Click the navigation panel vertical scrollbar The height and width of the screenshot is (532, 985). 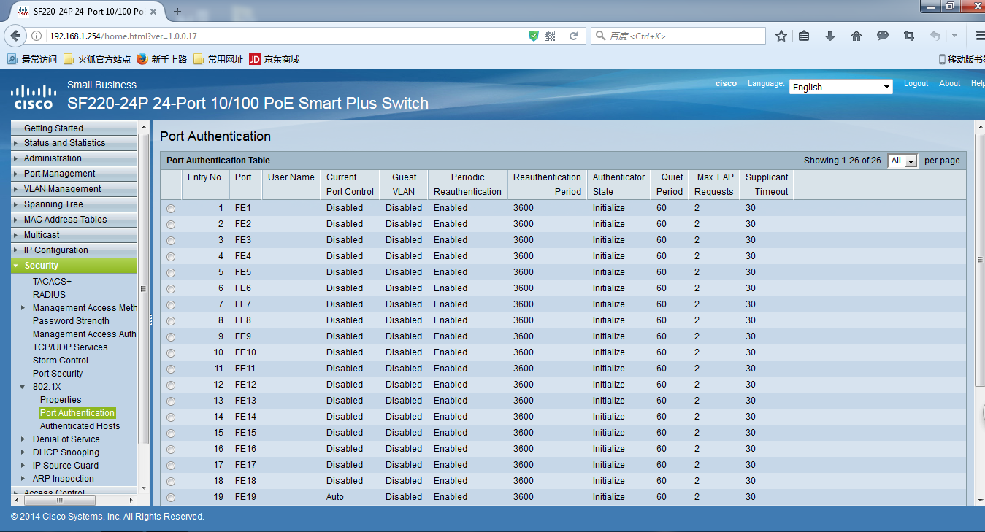click(143, 289)
